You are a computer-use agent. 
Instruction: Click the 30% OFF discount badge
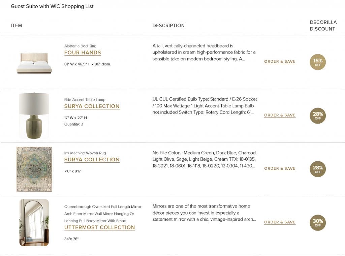point(318,223)
